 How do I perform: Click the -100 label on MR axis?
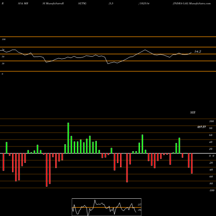(212, 191)
